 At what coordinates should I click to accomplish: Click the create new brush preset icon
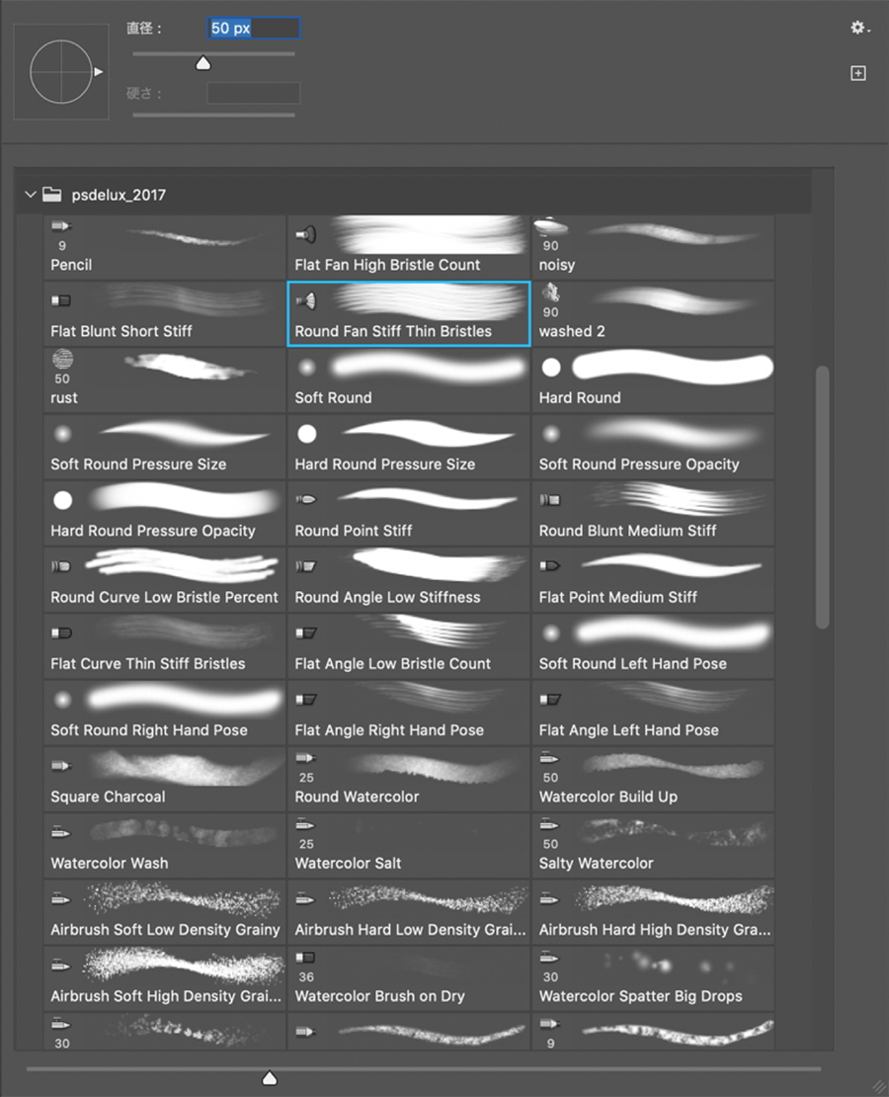pyautogui.click(x=858, y=73)
